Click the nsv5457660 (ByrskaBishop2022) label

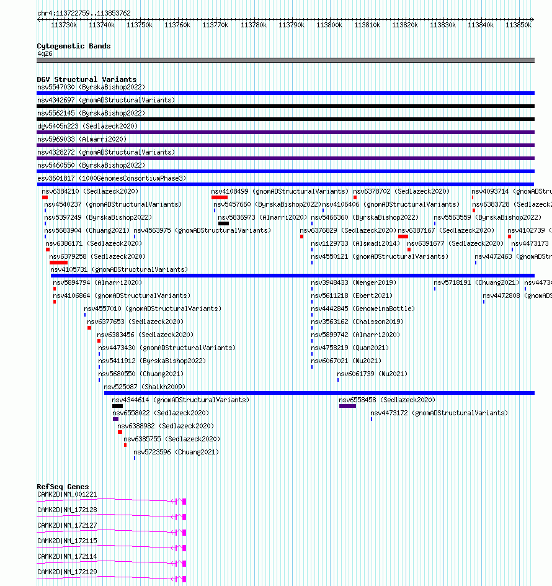267,204
